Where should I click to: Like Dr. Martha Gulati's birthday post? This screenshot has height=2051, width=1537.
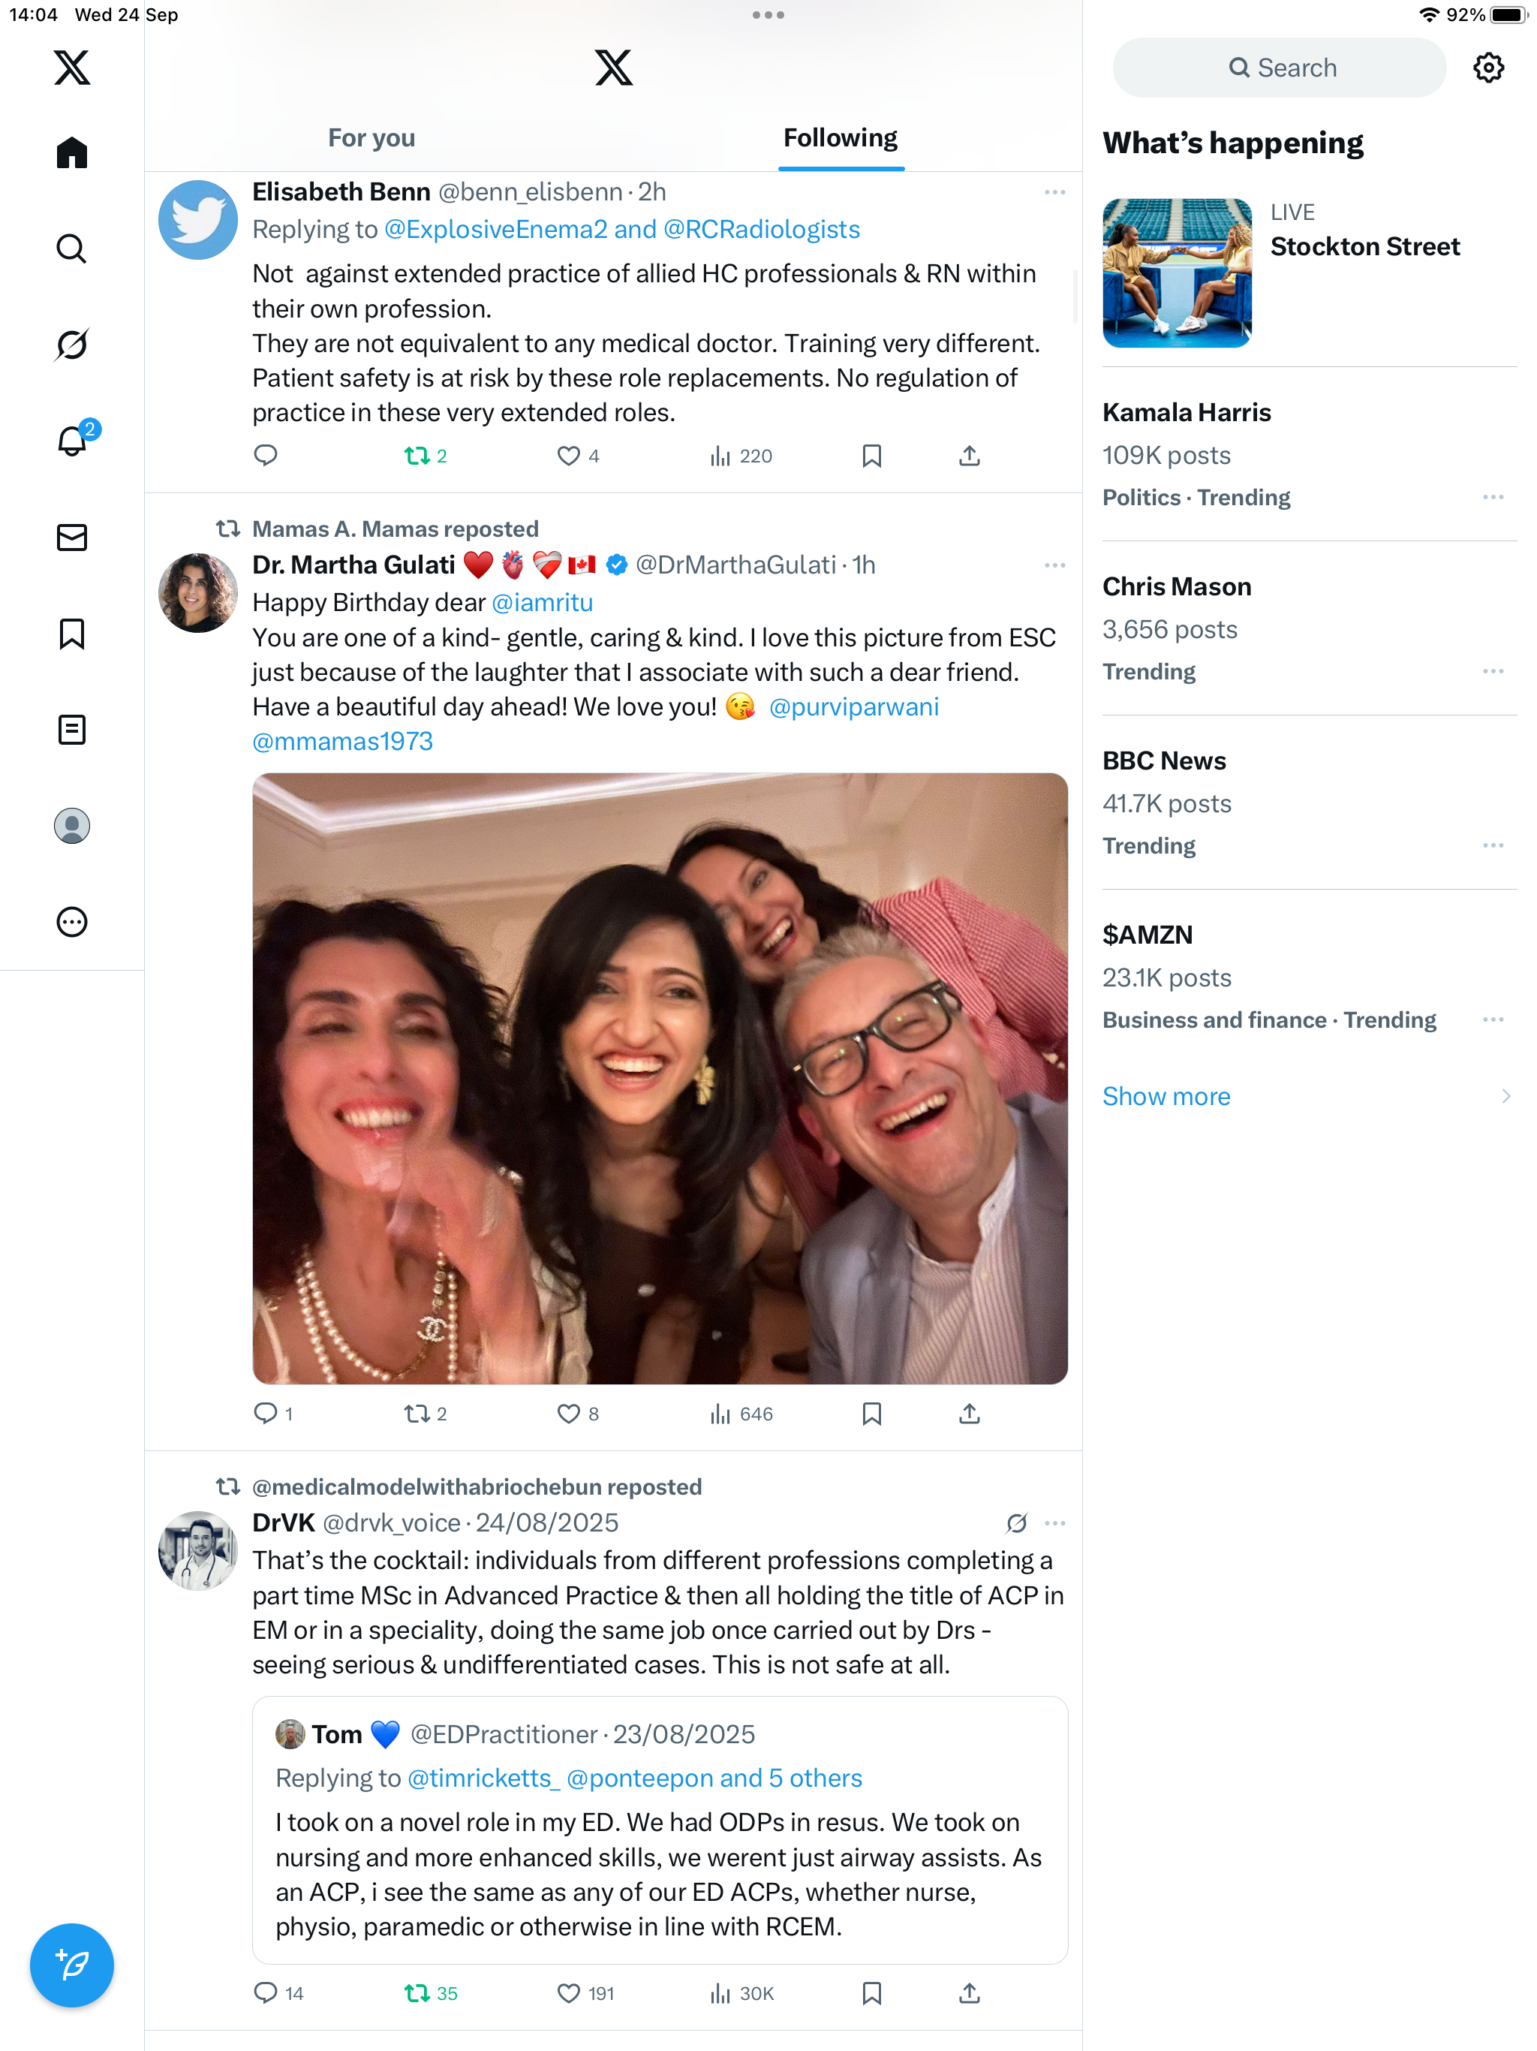point(568,1413)
